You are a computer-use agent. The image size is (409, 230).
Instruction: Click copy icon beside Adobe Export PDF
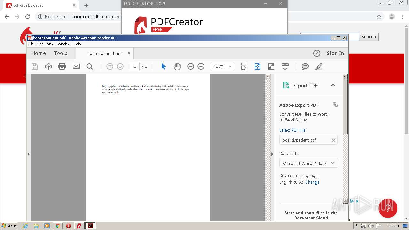[x=335, y=104]
